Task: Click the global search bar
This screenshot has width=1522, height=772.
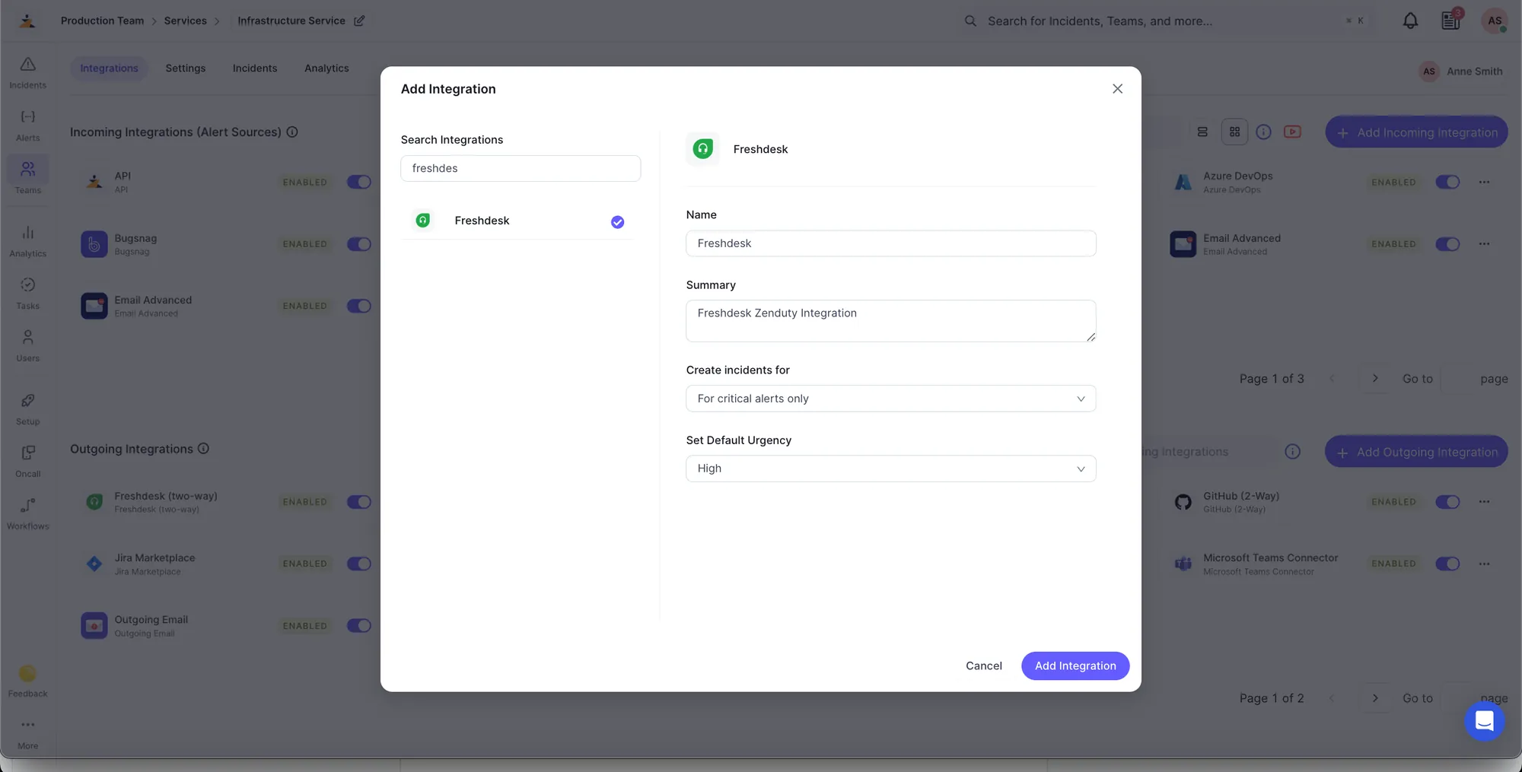Action: [1164, 21]
